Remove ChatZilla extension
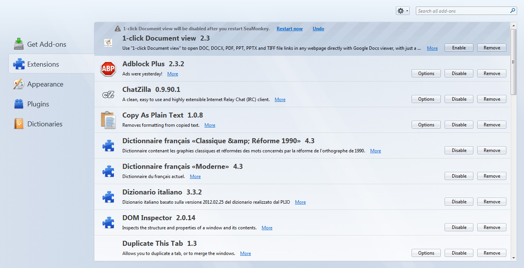 [492, 99]
